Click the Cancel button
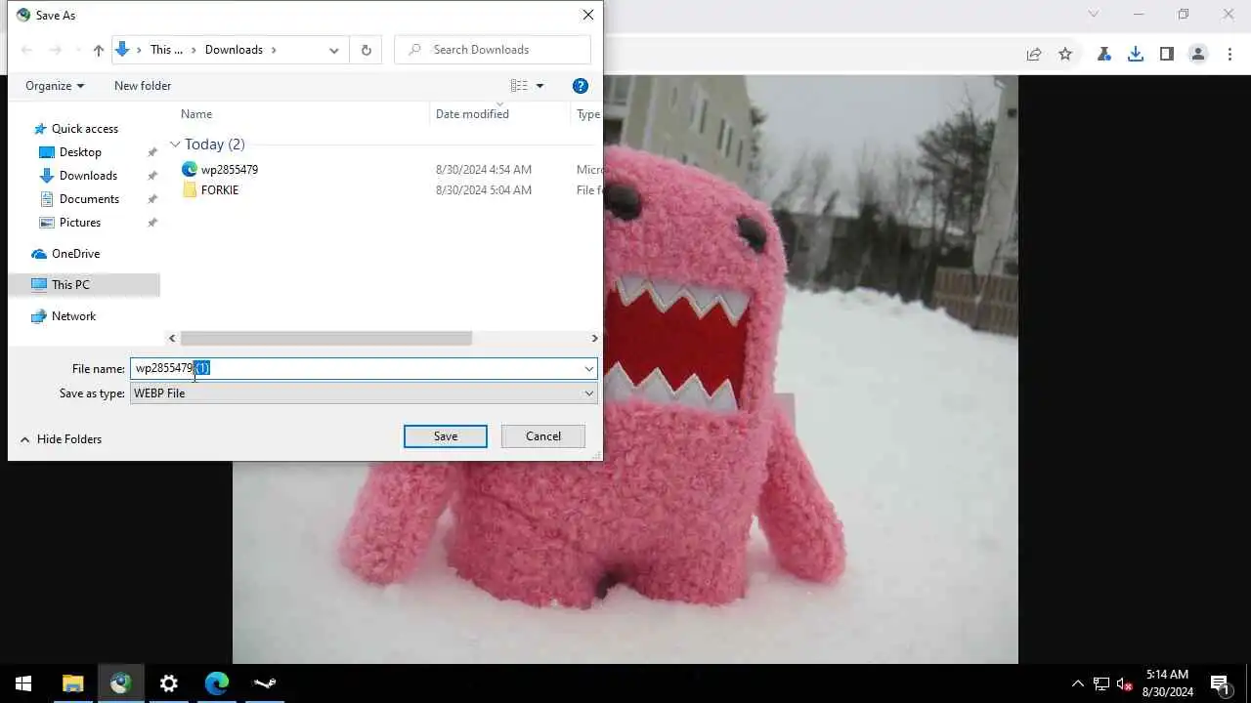This screenshot has width=1251, height=703. point(543,436)
